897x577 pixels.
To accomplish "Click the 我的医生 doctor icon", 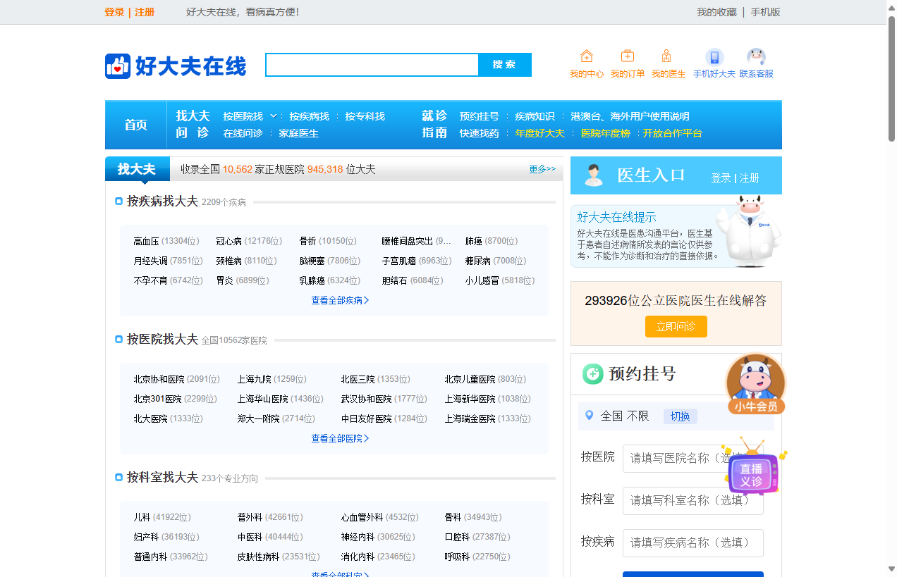I will click(667, 57).
